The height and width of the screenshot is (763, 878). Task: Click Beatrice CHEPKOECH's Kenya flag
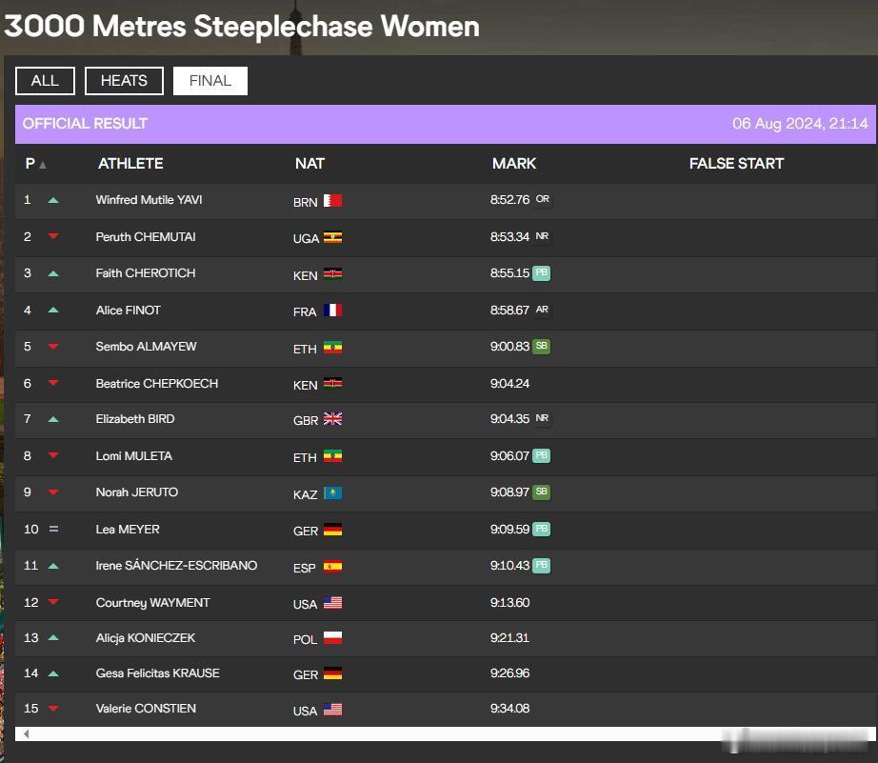[x=332, y=384]
